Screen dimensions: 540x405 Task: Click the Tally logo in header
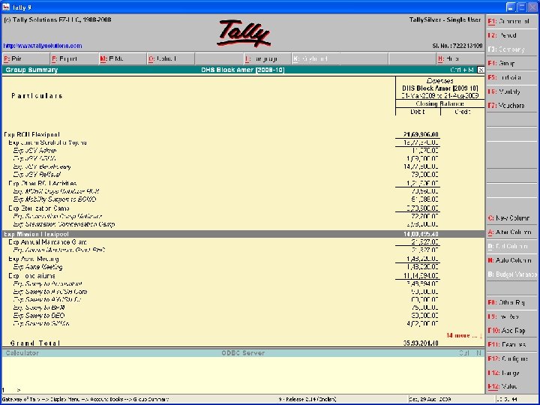click(x=244, y=34)
